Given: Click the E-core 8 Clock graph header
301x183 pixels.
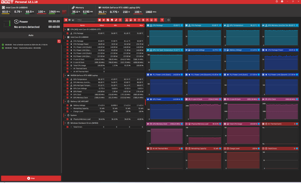Looking at the screenshot, I should pos(242,99).
